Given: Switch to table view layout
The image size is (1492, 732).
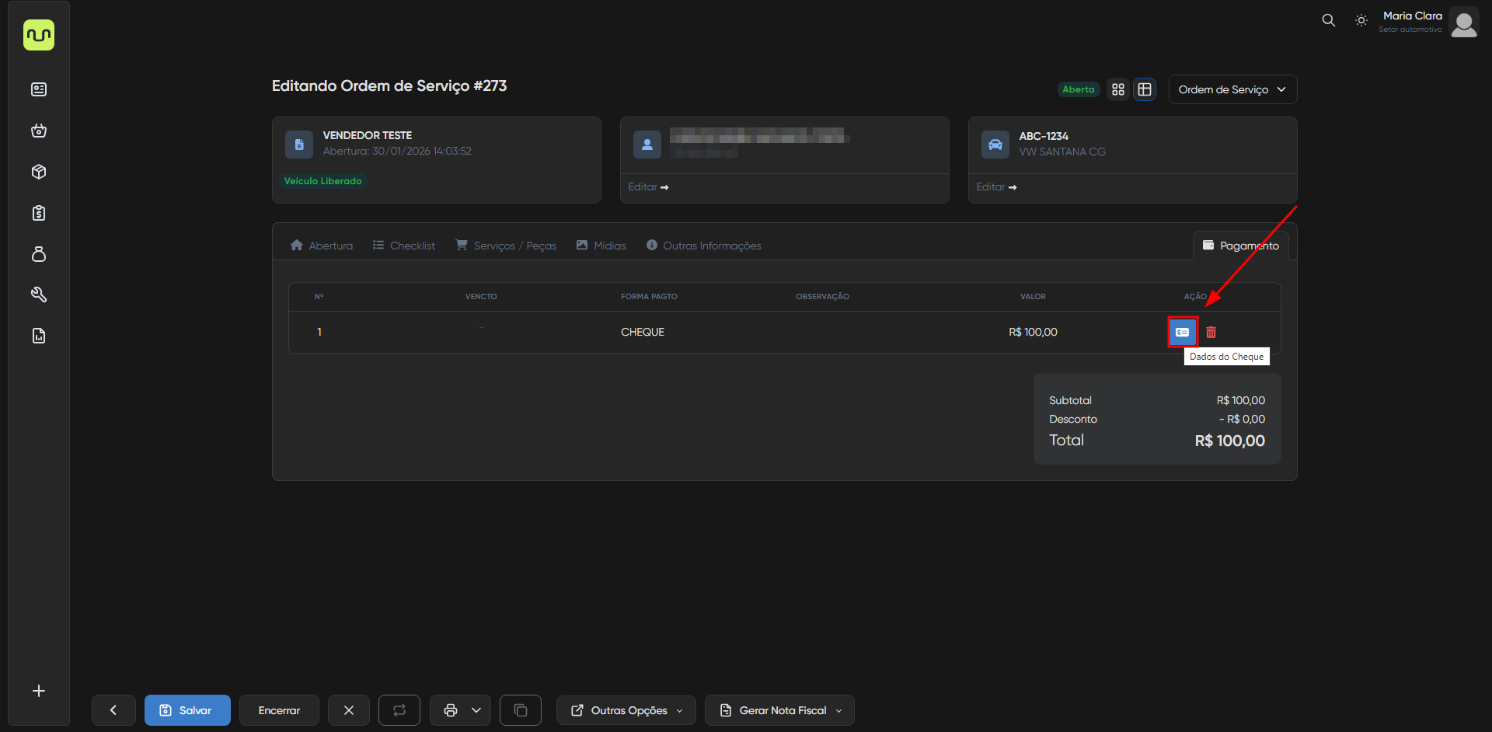Looking at the screenshot, I should coord(1145,89).
